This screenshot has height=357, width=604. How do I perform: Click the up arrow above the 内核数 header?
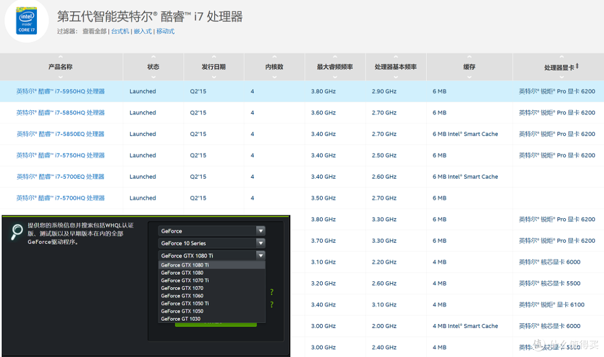click(274, 57)
